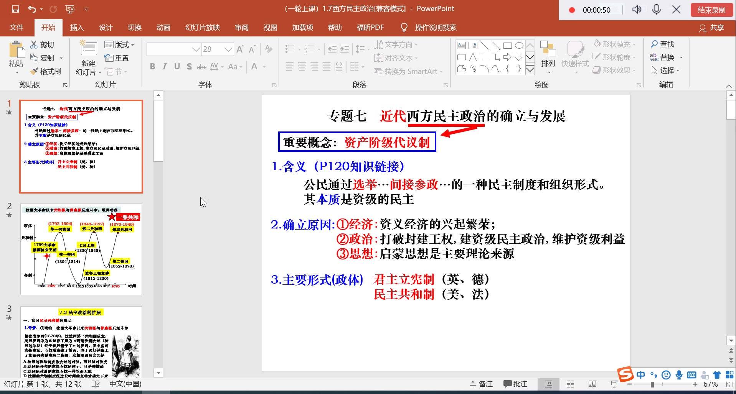Image resolution: width=736 pixels, height=394 pixels.
Task: Toggle italic formatting
Action: pos(164,66)
